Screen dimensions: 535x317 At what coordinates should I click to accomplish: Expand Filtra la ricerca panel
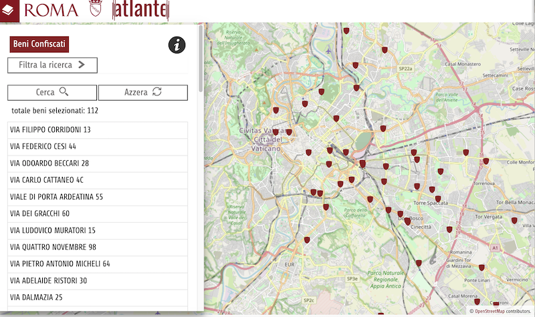52,65
